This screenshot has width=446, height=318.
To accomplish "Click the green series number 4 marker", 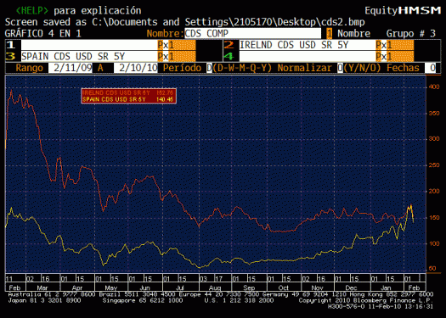I will coord(229,56).
